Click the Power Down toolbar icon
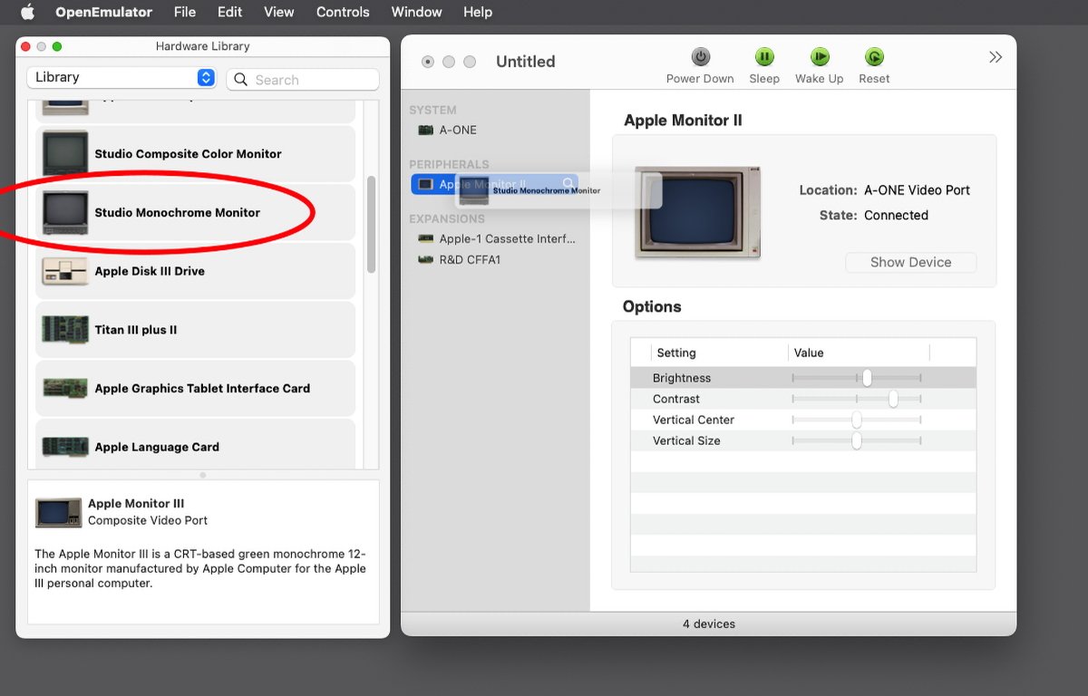Screen dimensions: 1088x696 point(700,58)
